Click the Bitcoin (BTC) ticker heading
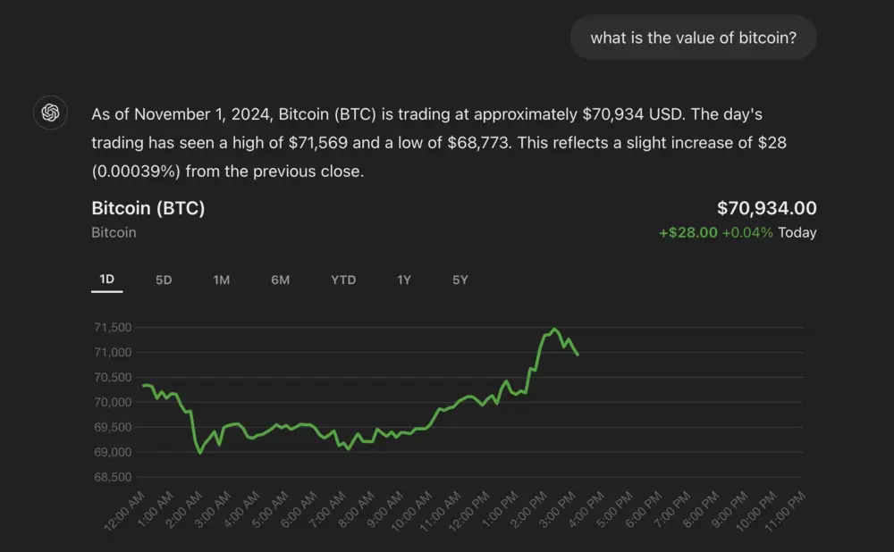Image resolution: width=894 pixels, height=552 pixels. (x=148, y=207)
